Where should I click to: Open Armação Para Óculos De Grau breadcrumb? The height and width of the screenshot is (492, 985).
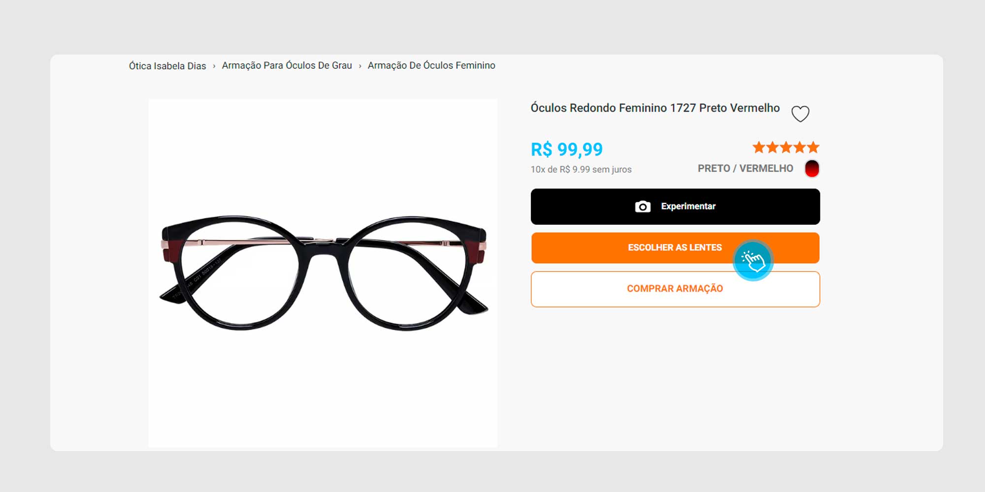coord(287,65)
